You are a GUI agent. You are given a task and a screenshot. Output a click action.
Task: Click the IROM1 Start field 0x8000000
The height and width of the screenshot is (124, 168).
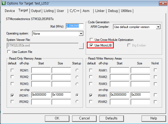point(41,95)
